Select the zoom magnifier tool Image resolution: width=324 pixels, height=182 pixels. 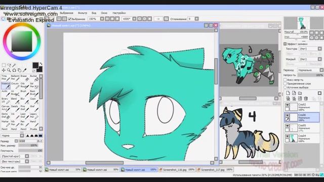(9, 70)
